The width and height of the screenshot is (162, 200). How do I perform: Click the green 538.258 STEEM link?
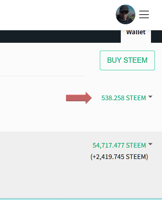click(124, 98)
